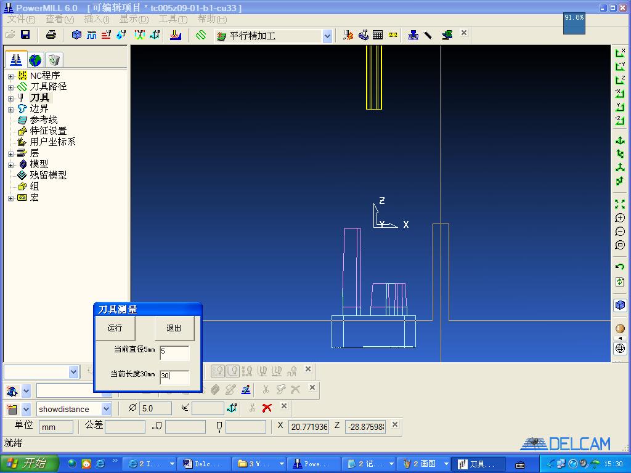Open the 平行精加工 strategy dropdown

[327, 36]
